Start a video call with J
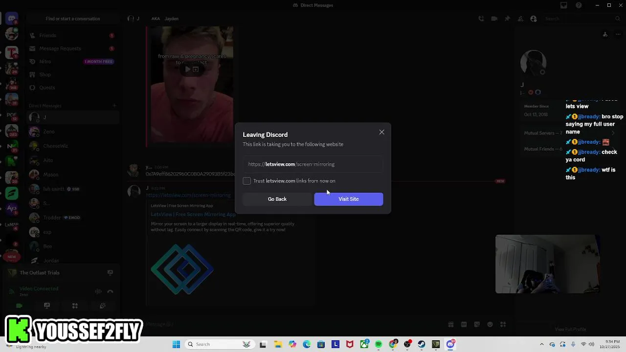 494,19
